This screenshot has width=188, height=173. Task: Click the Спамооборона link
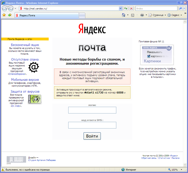coord(17,74)
